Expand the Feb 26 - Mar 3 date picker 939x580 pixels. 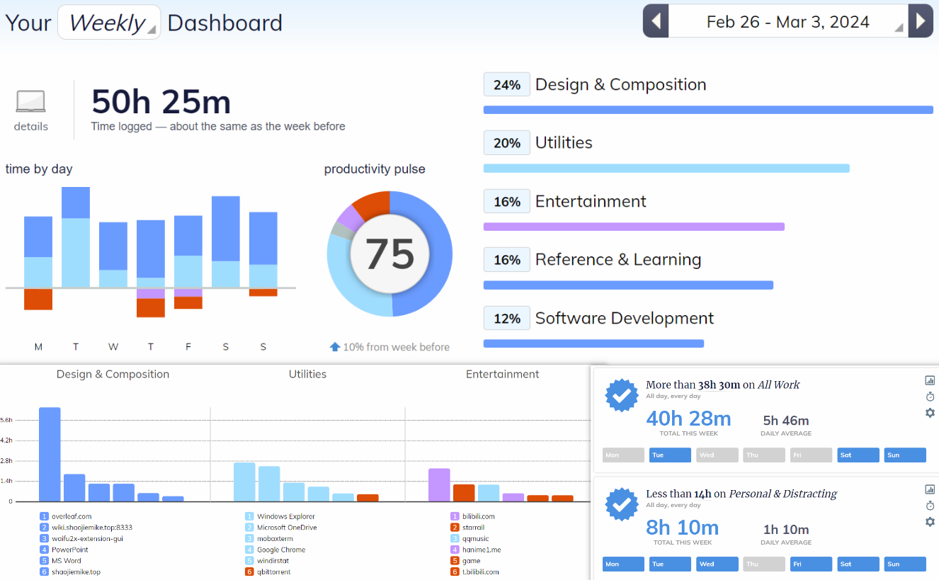click(x=787, y=22)
